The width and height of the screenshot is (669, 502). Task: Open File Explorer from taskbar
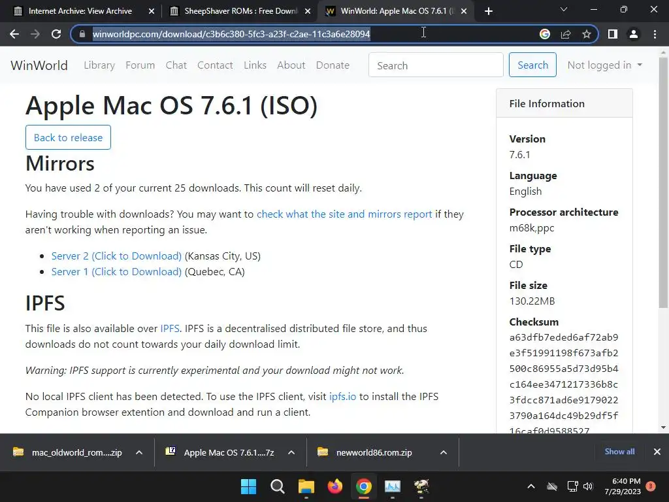coord(306,486)
